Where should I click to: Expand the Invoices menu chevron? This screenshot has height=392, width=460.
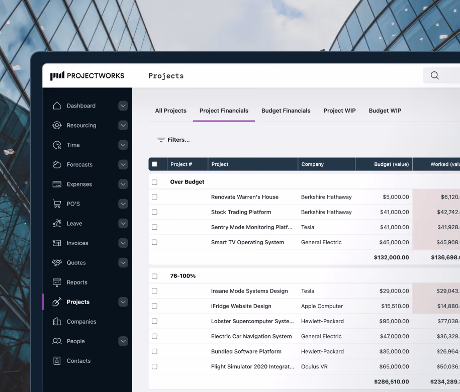coord(123,243)
